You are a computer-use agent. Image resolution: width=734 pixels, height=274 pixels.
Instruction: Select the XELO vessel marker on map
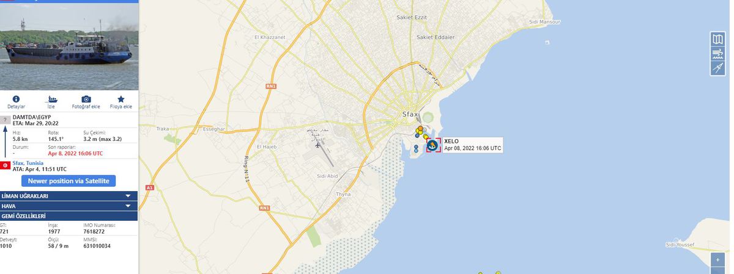coord(433,145)
